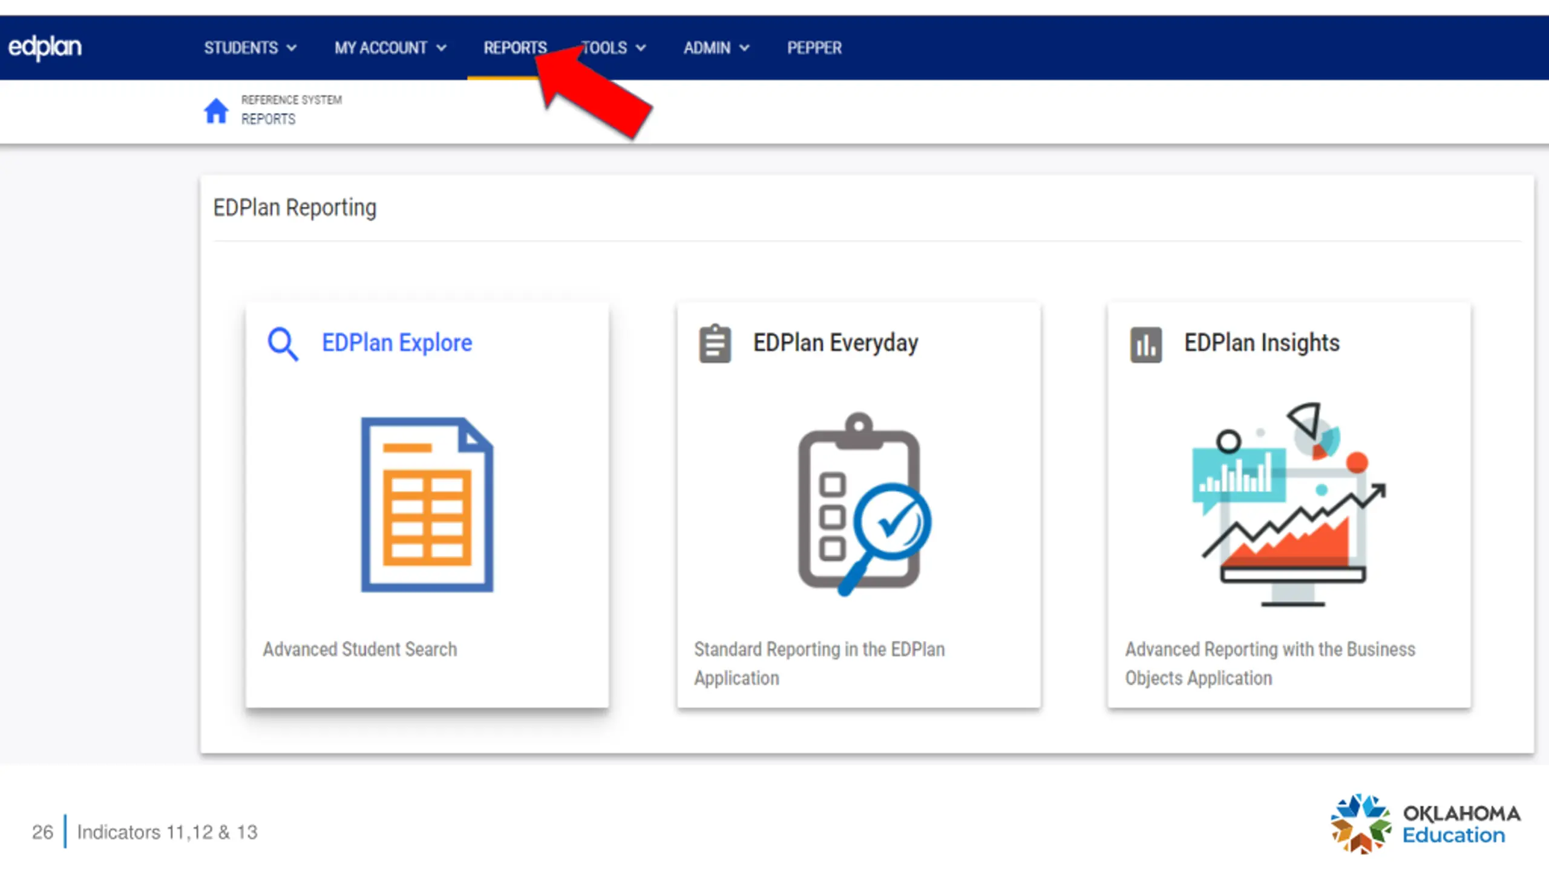Open the Pepper menu item

tap(814, 48)
